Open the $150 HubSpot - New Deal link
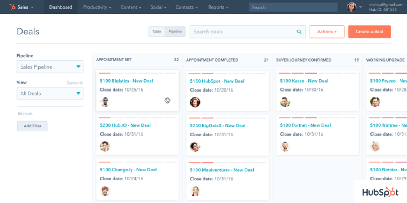 pyautogui.click(x=217, y=81)
